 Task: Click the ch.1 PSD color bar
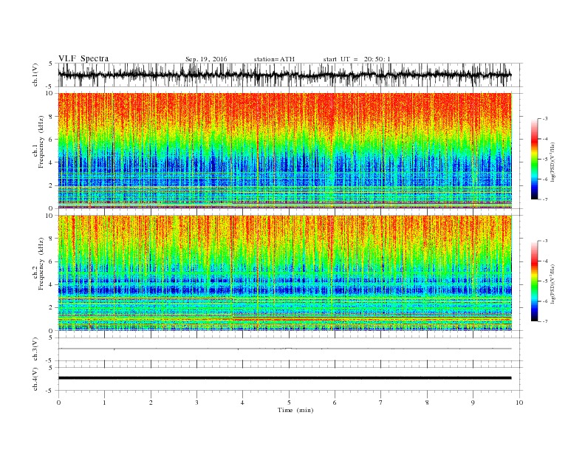[534, 159]
